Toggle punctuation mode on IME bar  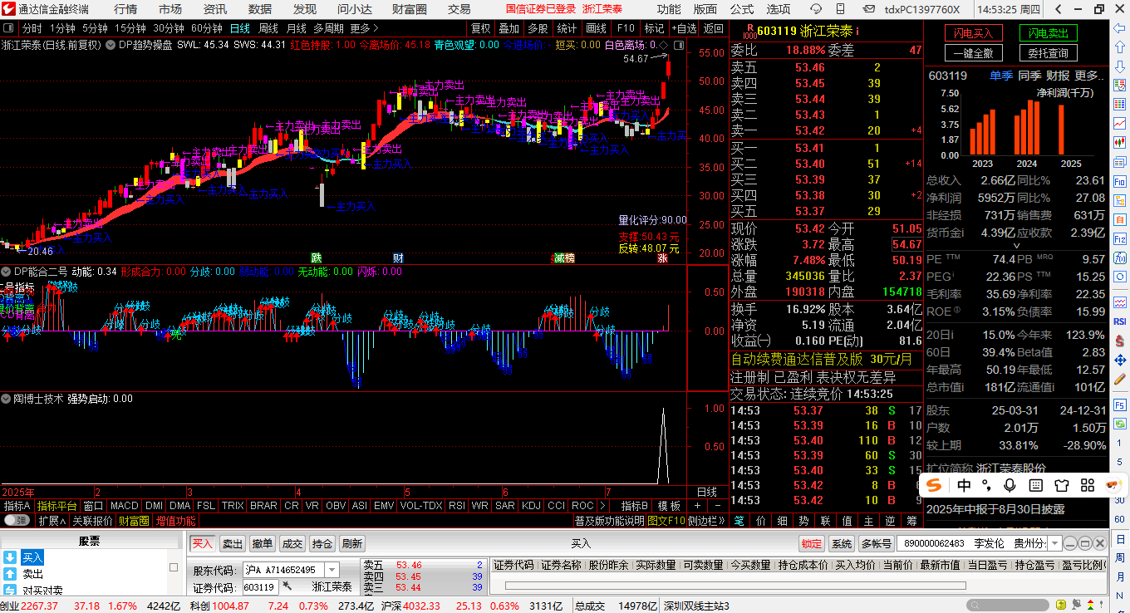(x=988, y=485)
